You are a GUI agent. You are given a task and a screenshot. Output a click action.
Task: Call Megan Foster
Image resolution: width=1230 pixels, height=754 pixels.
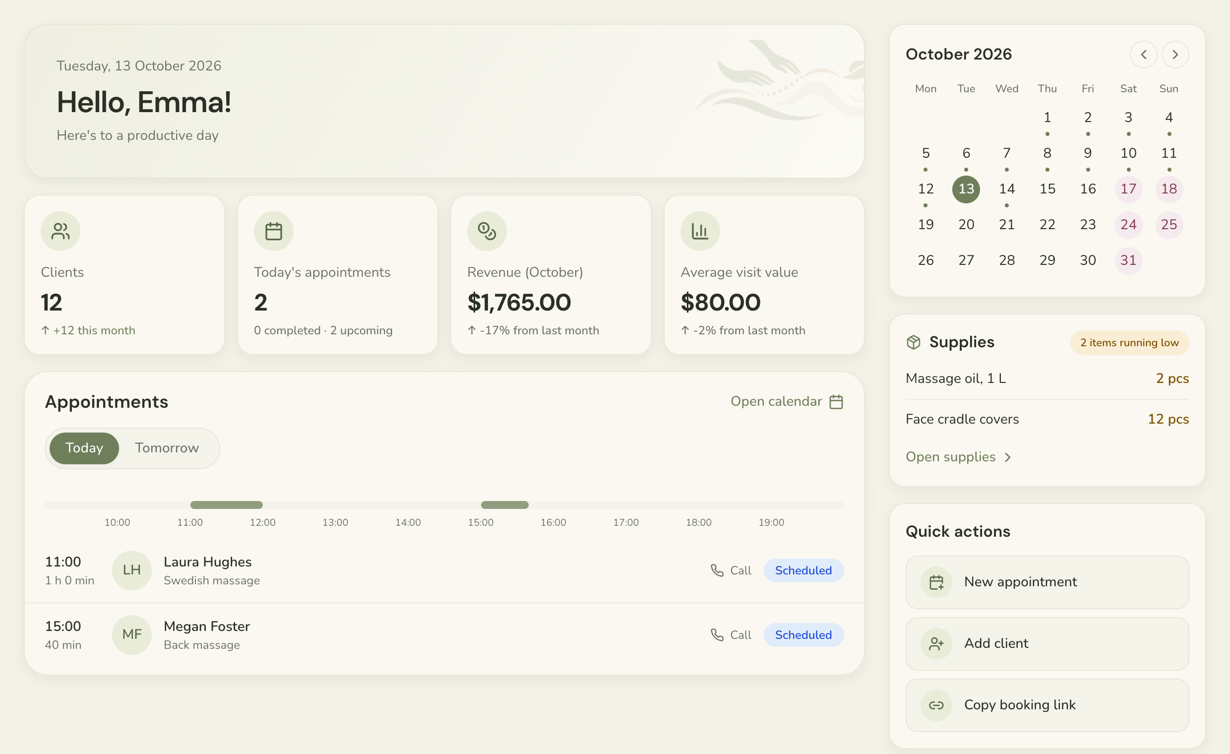[731, 634]
